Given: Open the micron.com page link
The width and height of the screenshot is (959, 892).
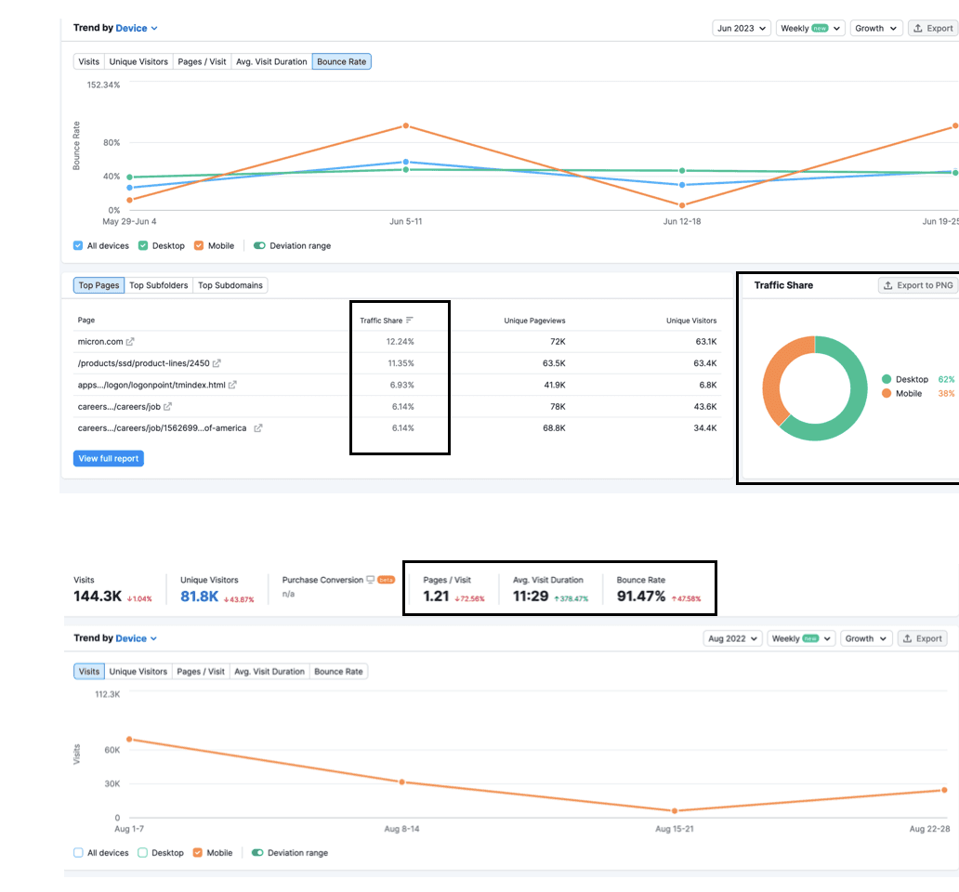Looking at the screenshot, I should [x=100, y=342].
